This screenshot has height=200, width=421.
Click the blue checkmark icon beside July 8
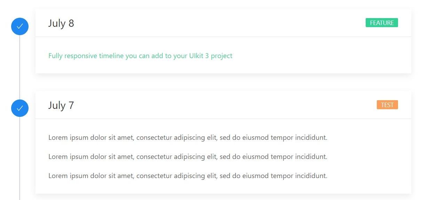(20, 26)
